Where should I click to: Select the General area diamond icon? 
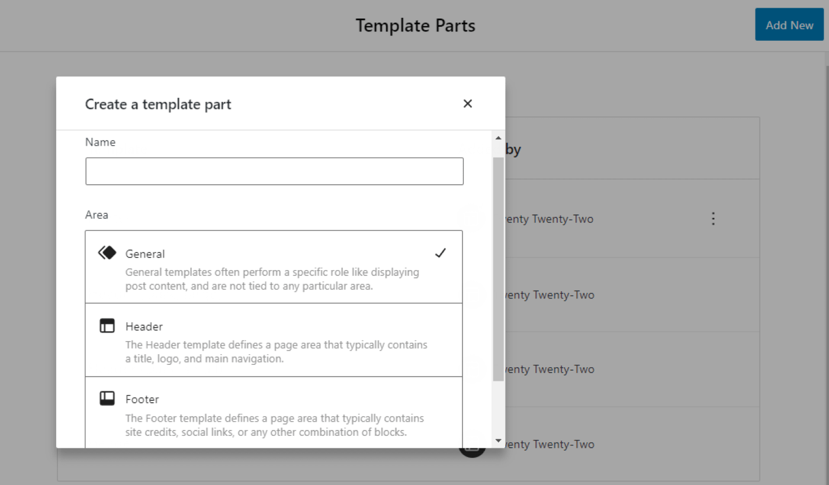tap(107, 252)
